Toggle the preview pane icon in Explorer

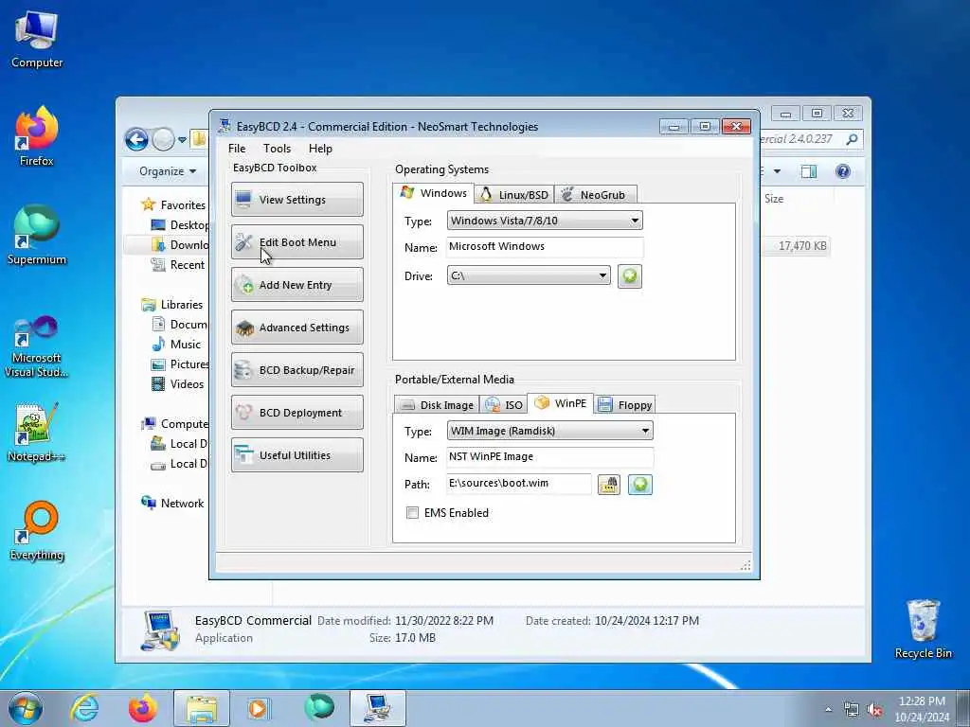tap(809, 171)
